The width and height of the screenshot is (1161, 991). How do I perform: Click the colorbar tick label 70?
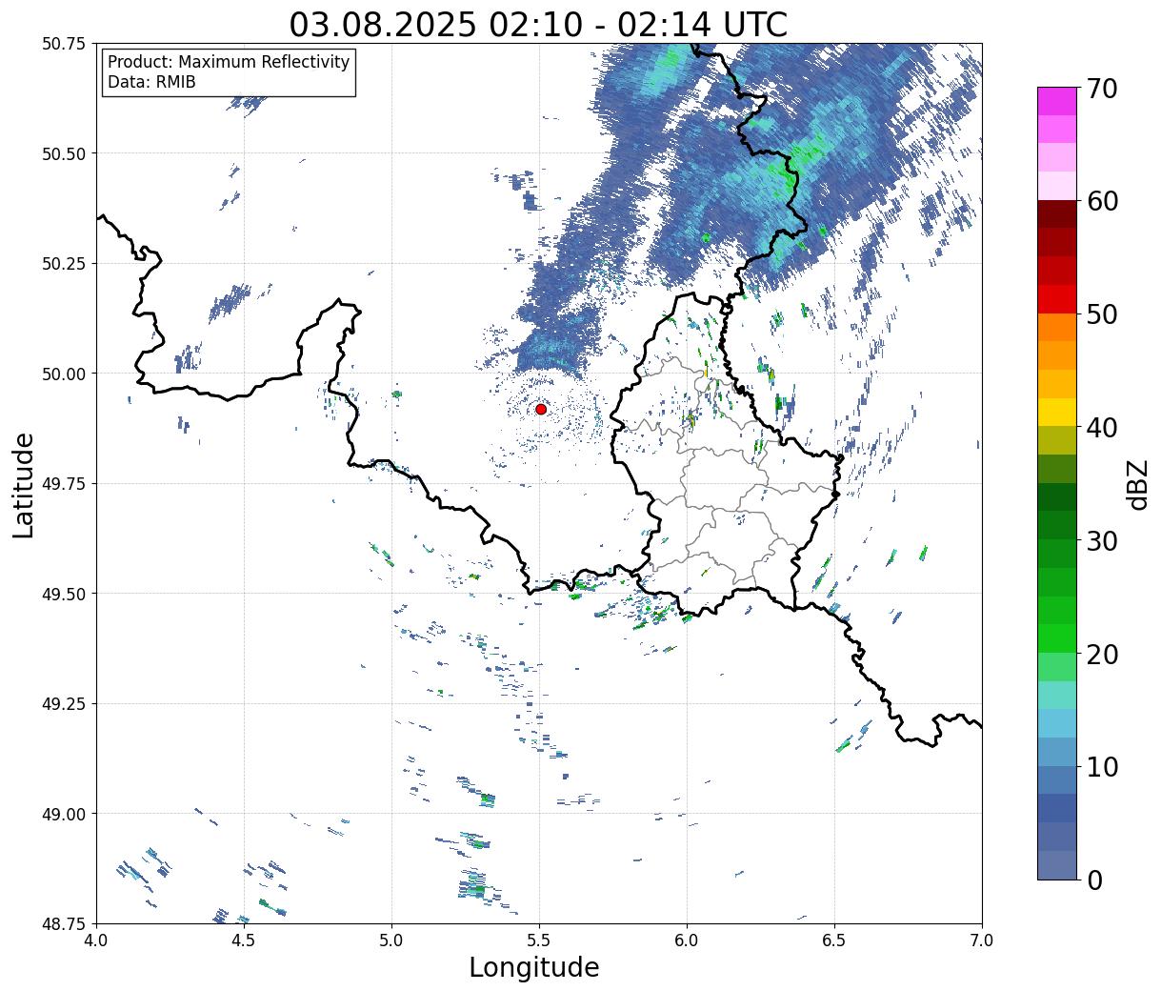point(1102,89)
